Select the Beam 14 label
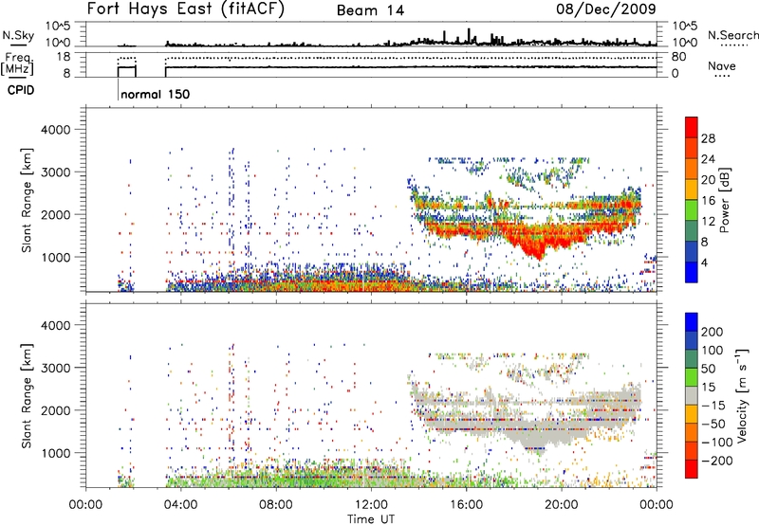The image size is (759, 525). pyautogui.click(x=370, y=10)
